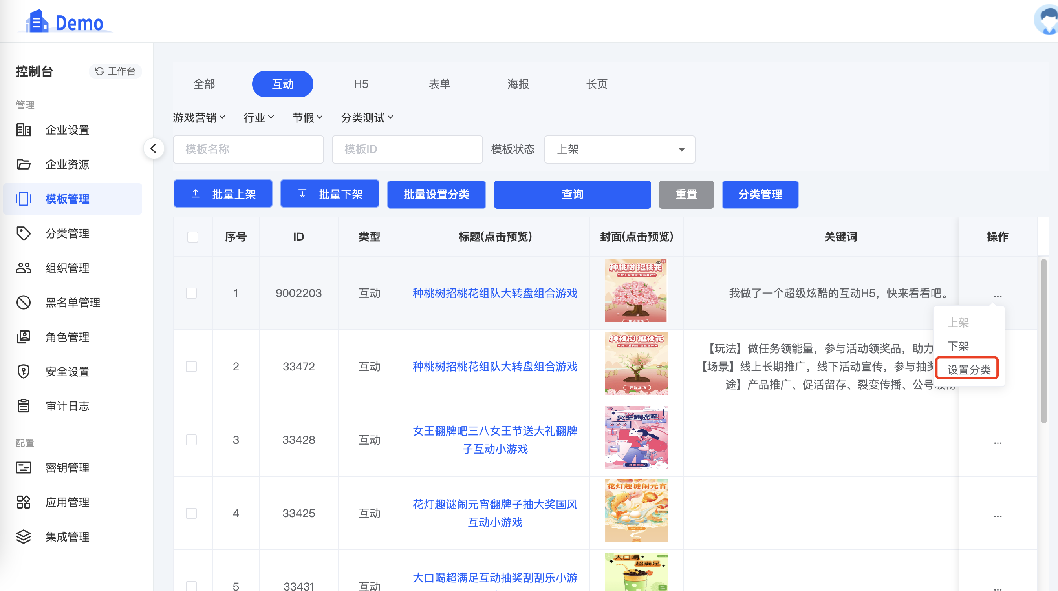Open the more actions dots for row 33425
Image resolution: width=1058 pixels, height=591 pixels.
click(x=998, y=516)
